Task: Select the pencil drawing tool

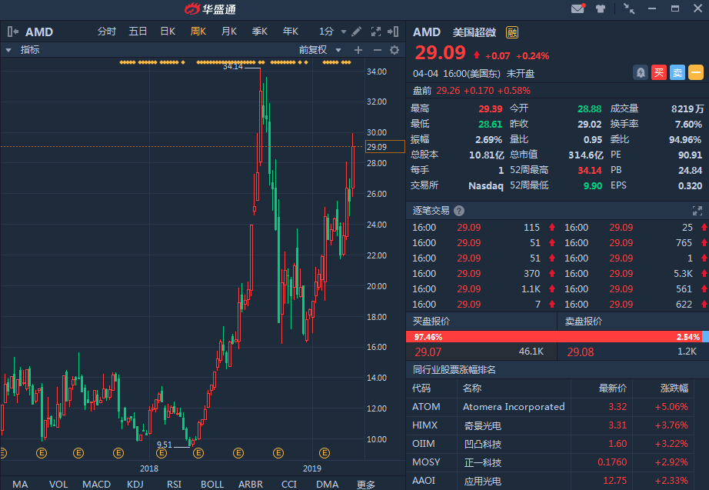Action: 356,32
